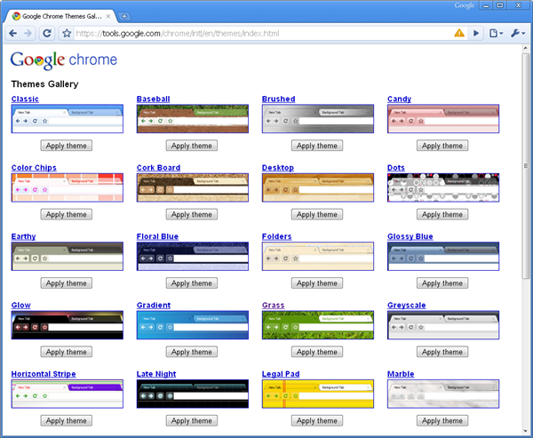
Task: Open the Desktop theme link
Action: coord(278,168)
